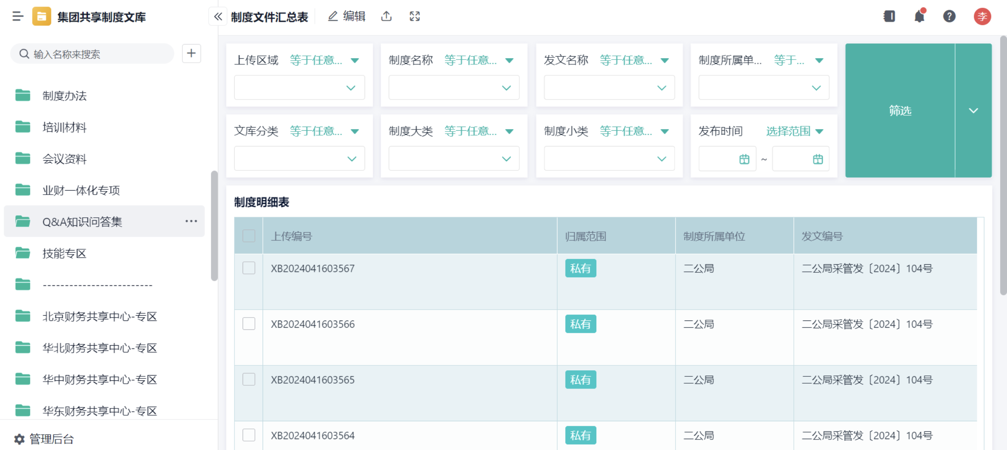Enter fullscreen with expand icon
Viewport: 1007px width, 450px height.
click(414, 16)
